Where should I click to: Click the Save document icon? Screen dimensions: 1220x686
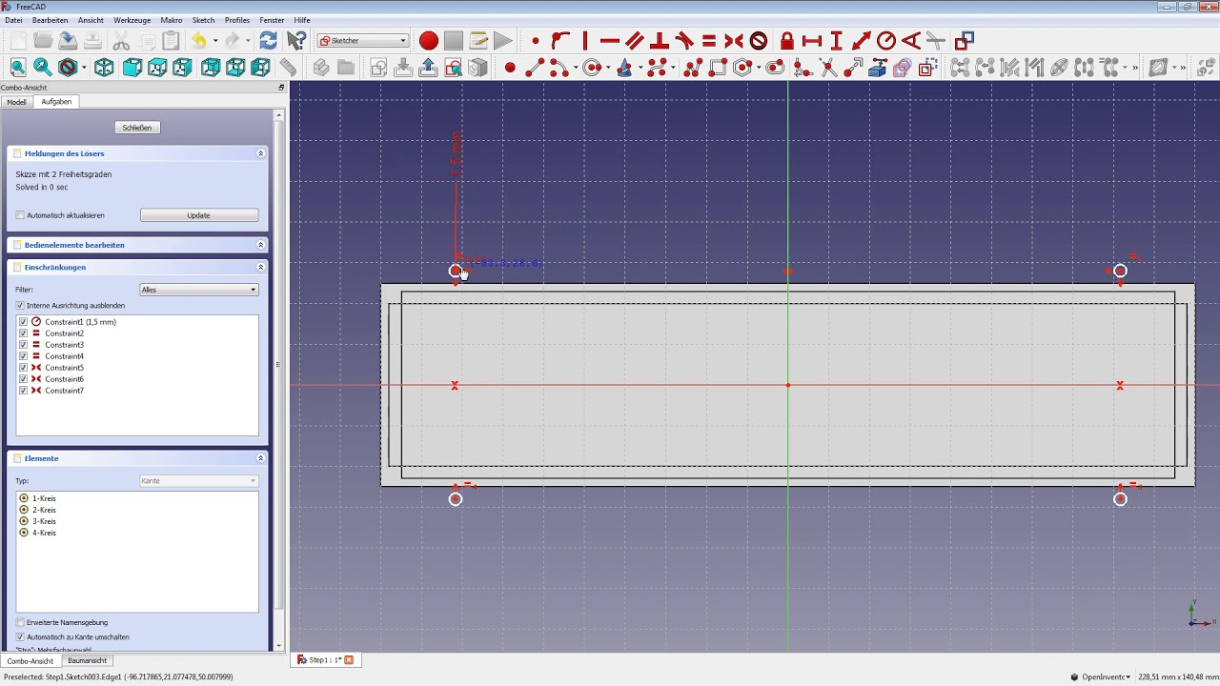68,41
